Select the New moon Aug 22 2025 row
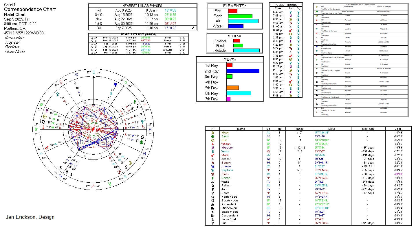The width and height of the screenshot is (416, 228). (x=142, y=19)
